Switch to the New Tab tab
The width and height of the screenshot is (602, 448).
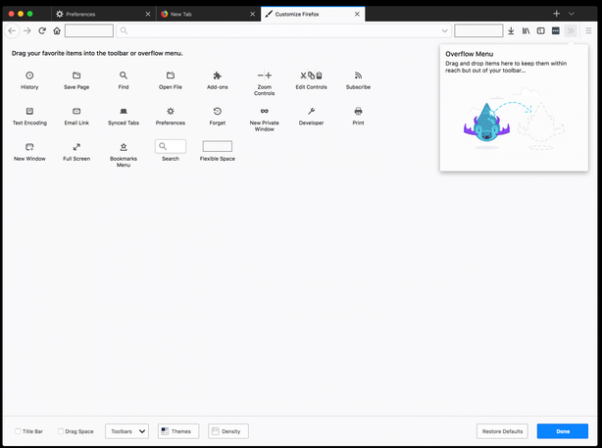click(x=208, y=14)
